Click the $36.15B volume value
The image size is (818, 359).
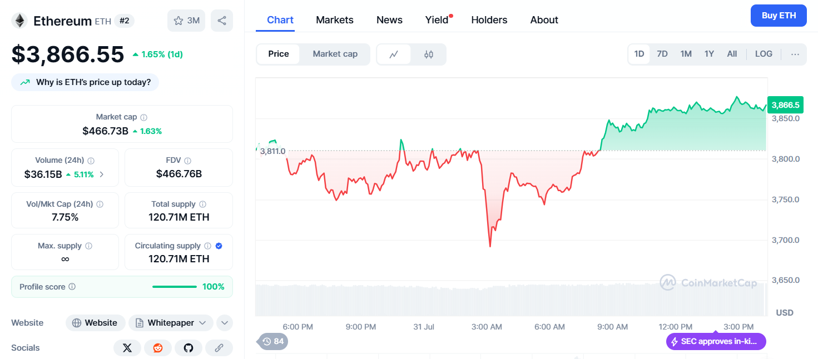tap(43, 174)
